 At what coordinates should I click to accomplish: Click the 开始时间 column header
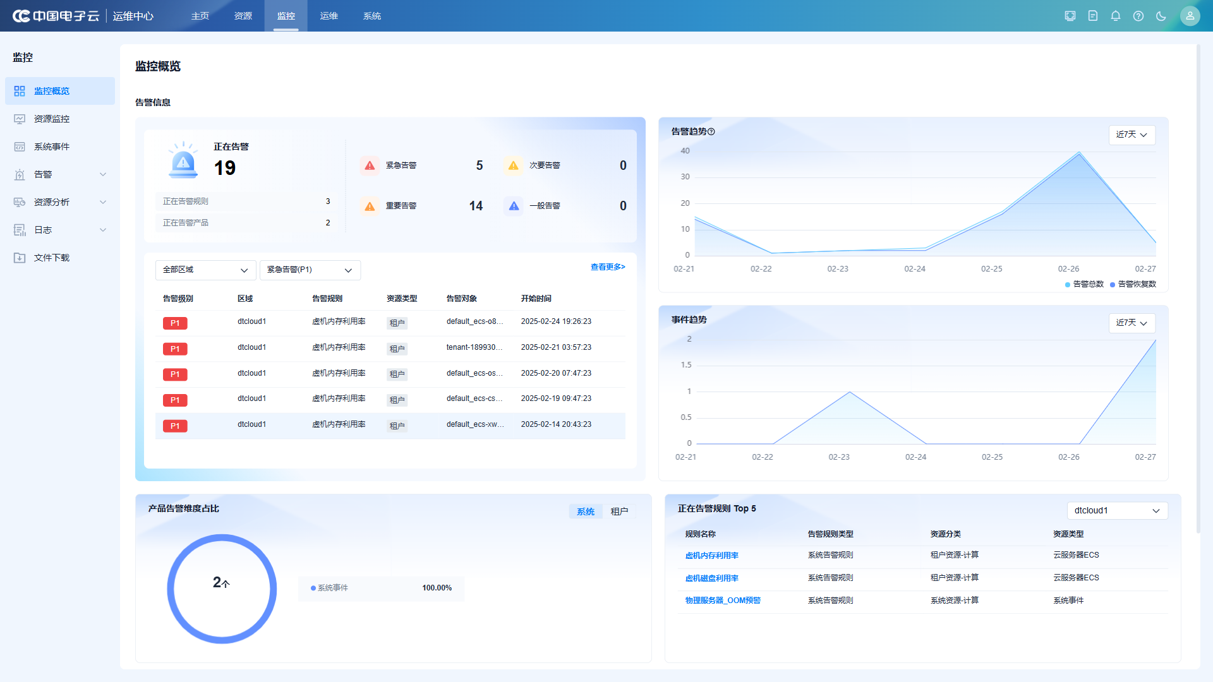pyautogui.click(x=536, y=299)
